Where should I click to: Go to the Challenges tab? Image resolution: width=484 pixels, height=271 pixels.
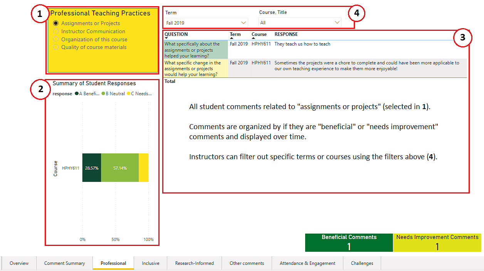362,263
